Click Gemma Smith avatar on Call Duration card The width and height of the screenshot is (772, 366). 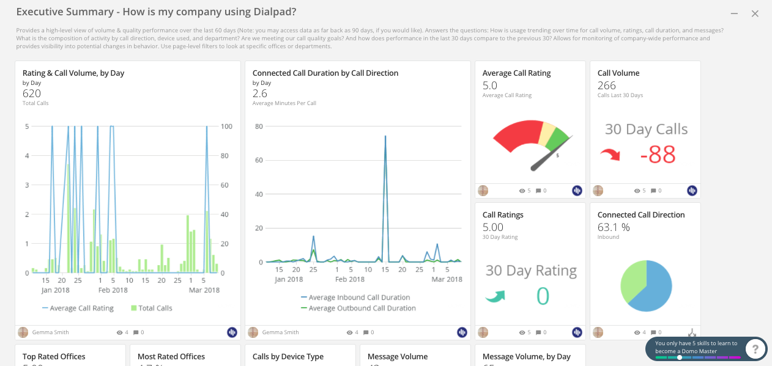coord(253,332)
